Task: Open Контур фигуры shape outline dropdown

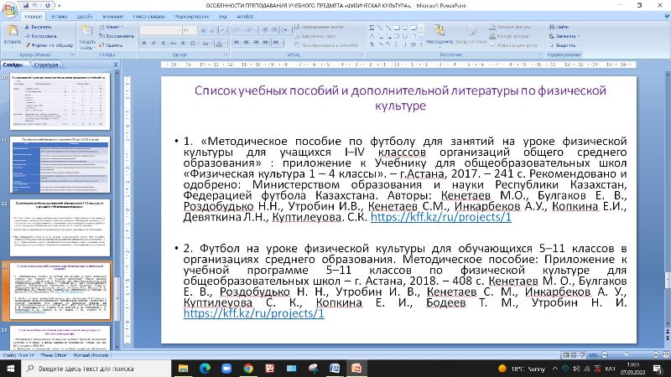Action: tap(510, 36)
